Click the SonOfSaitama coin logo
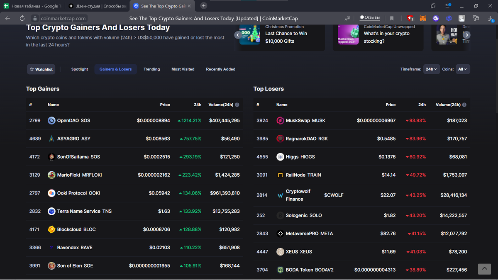This screenshot has height=280, width=498. pos(51,157)
